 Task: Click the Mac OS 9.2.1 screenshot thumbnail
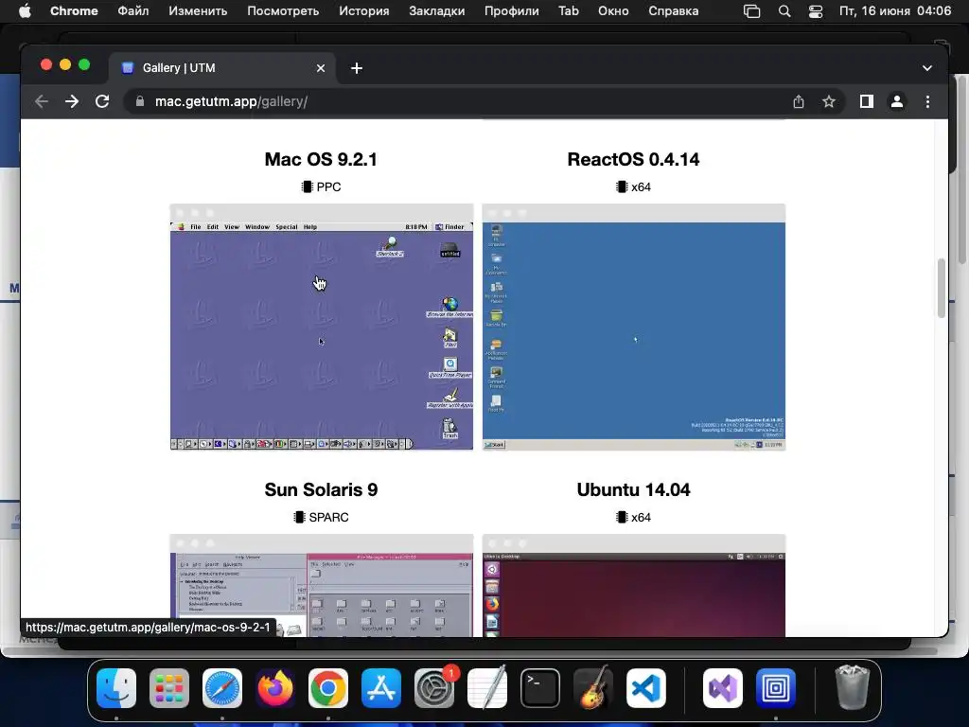tap(322, 327)
